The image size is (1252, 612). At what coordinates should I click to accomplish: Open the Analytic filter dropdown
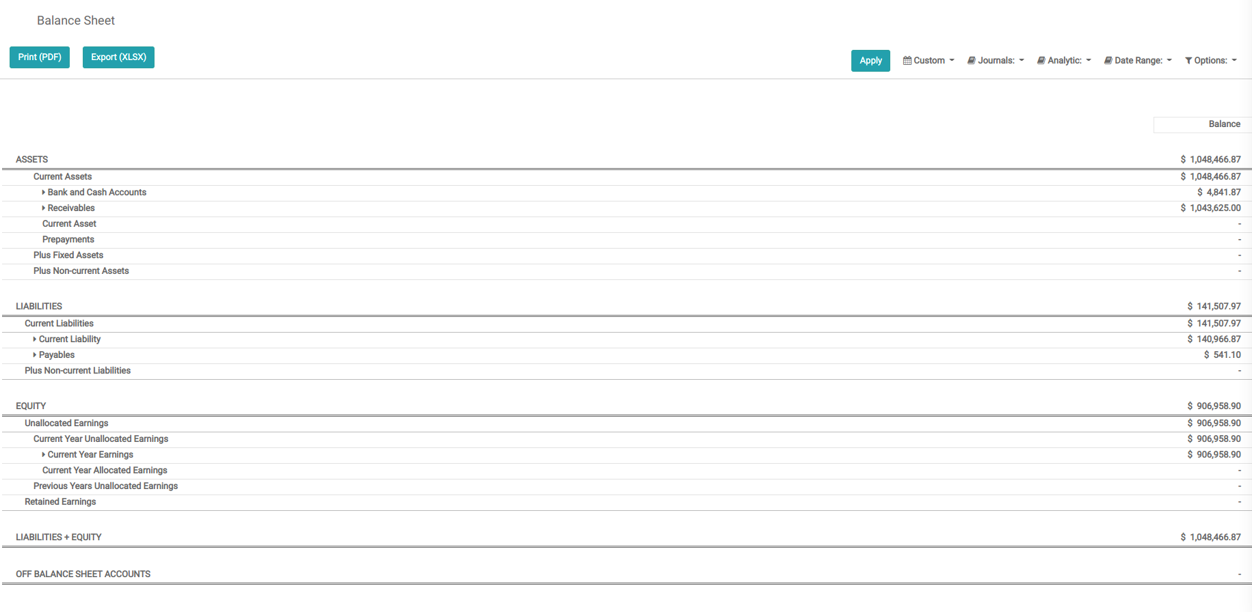[1066, 61]
